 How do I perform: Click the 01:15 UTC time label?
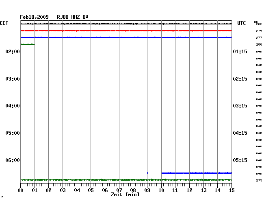240,51
